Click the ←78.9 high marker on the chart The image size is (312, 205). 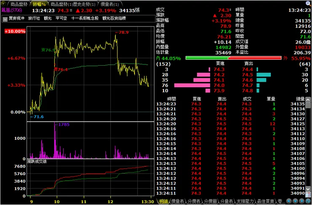tap(121, 32)
